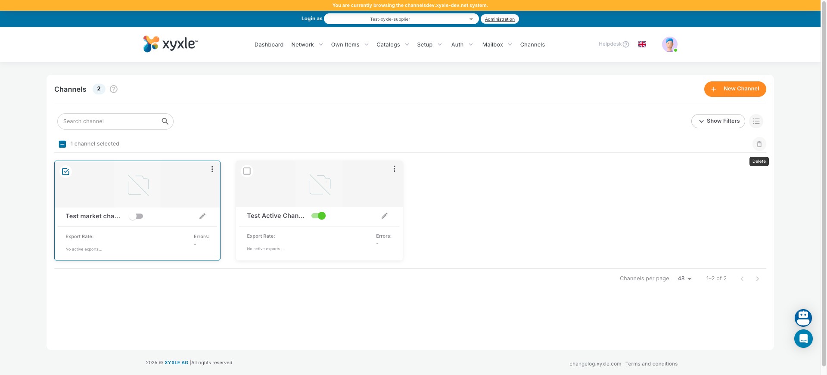Click the pencil edit icon for Test Active Channel
Screen dimensions: 827x375
385,216
